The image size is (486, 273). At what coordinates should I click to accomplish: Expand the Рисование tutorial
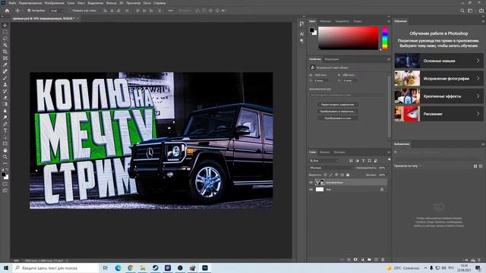(x=439, y=114)
